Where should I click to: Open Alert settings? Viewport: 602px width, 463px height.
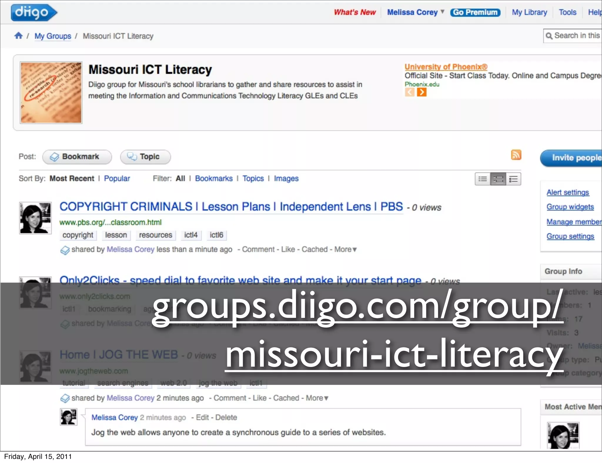568,192
